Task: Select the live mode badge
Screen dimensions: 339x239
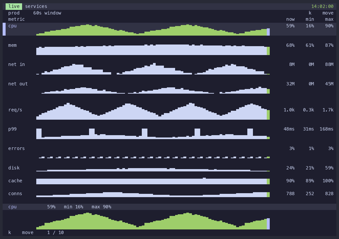Action: point(14,7)
